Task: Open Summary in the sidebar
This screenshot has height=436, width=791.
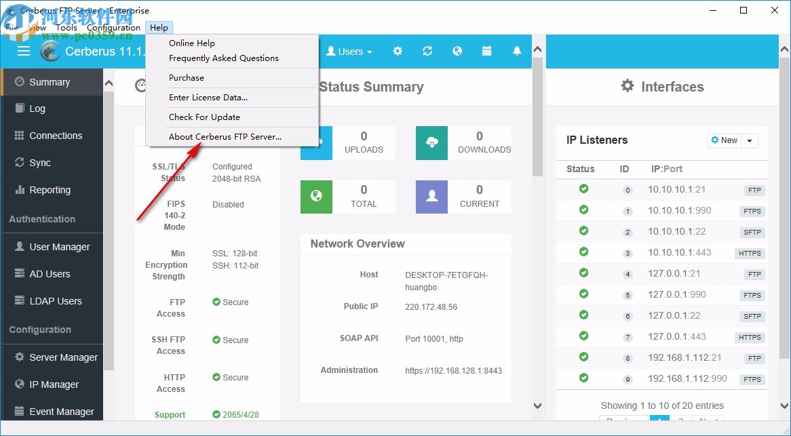Action: click(x=52, y=82)
